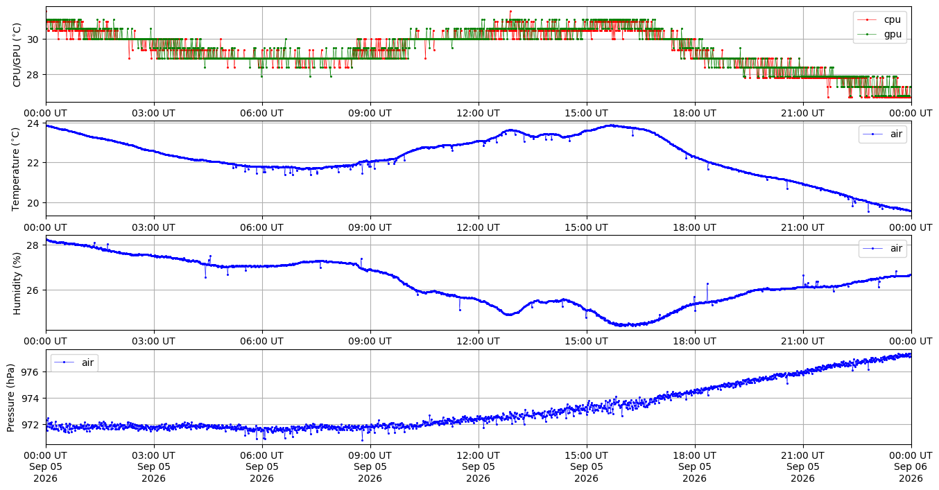Click the gpu legend entry
This screenshot has width=939, height=490.
pyautogui.click(x=881, y=33)
